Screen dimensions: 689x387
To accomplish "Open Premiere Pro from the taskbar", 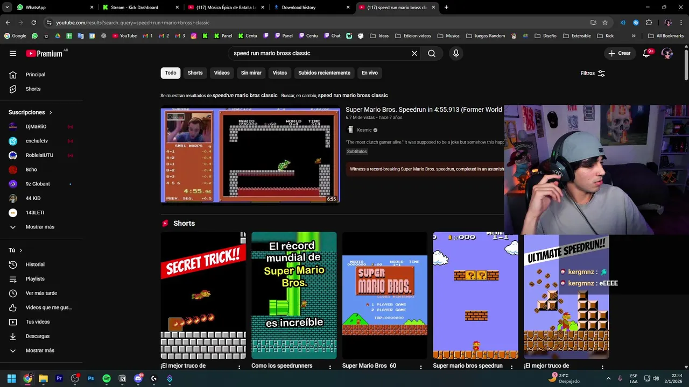I will (59, 378).
